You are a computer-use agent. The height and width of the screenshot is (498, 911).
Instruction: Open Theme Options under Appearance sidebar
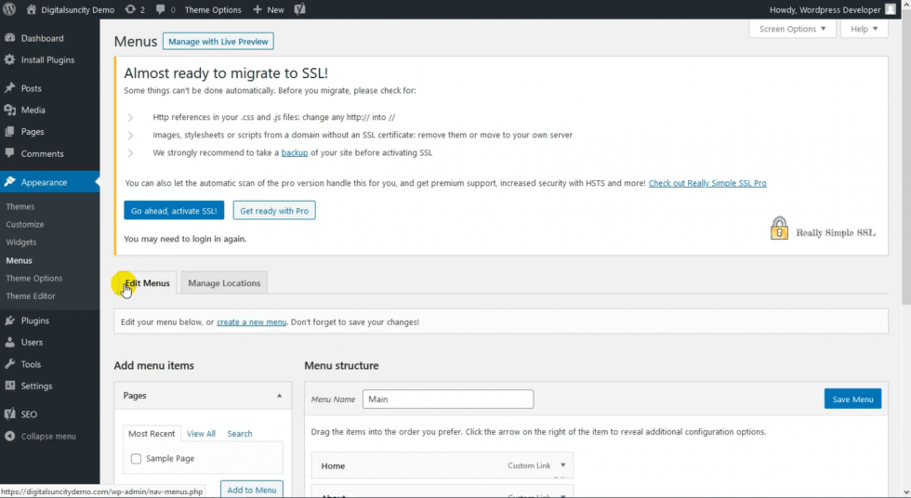point(34,278)
